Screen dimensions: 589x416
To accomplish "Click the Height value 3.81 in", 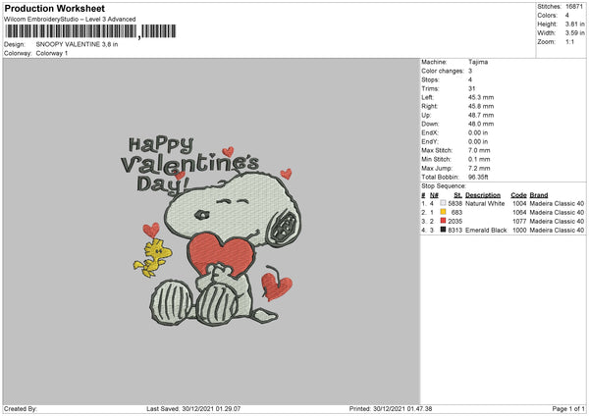I will tap(574, 24).
